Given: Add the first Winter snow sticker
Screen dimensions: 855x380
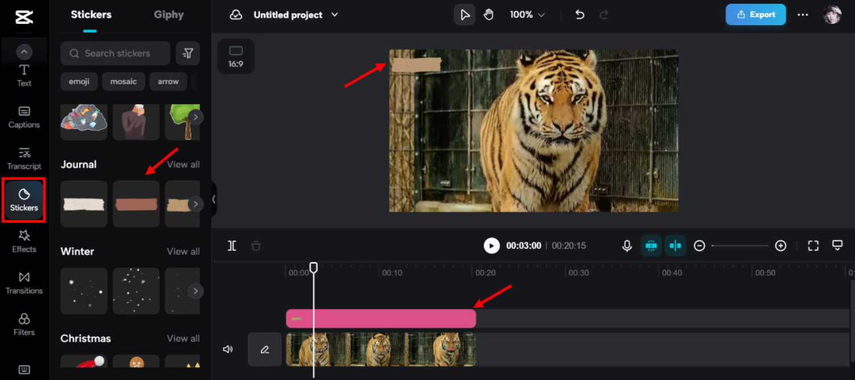Looking at the screenshot, I should pos(84,291).
